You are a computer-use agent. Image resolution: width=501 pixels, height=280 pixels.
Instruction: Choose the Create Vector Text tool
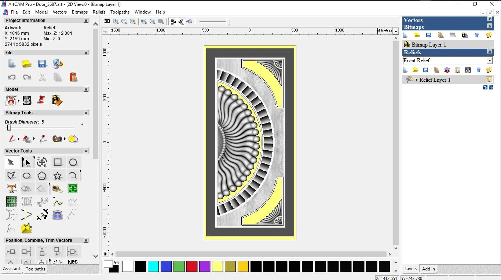tap(12, 188)
